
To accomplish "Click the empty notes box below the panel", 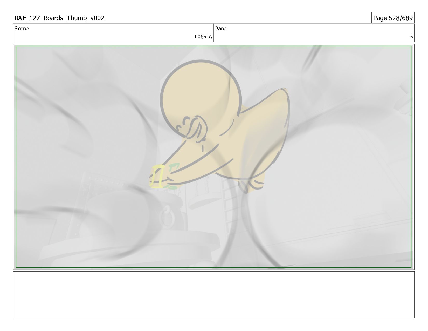I will pyautogui.click(x=214, y=295).
